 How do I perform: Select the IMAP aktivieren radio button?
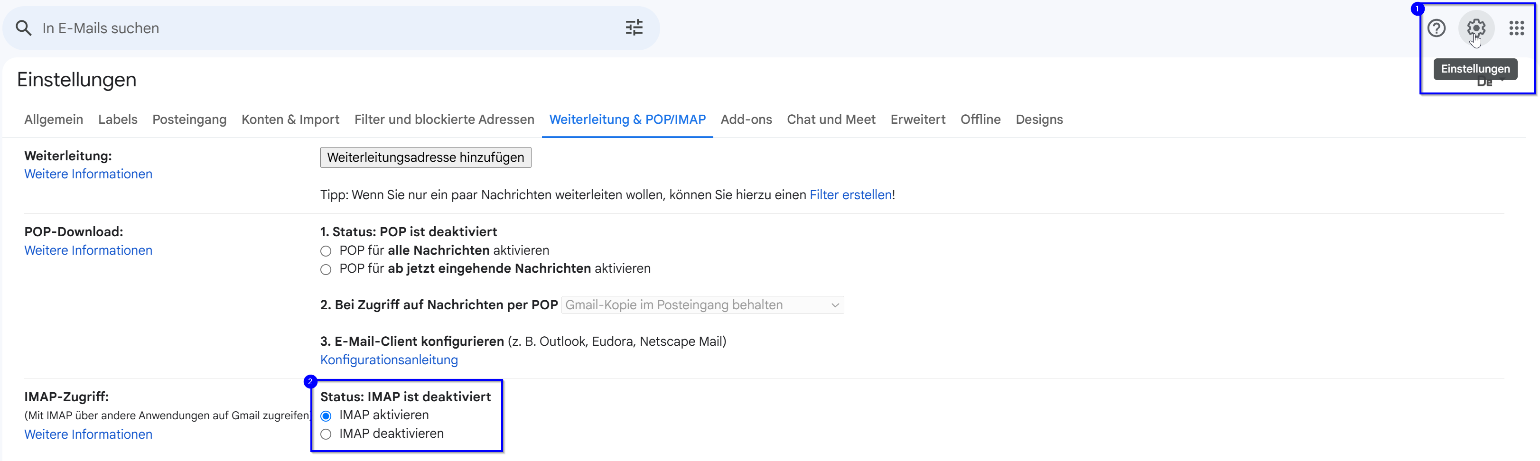(x=326, y=416)
